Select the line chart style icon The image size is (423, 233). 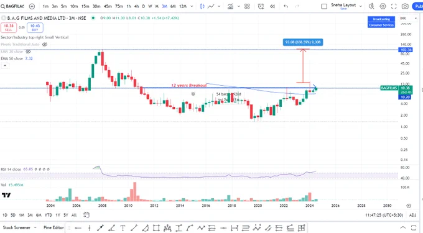[x=211, y=6]
